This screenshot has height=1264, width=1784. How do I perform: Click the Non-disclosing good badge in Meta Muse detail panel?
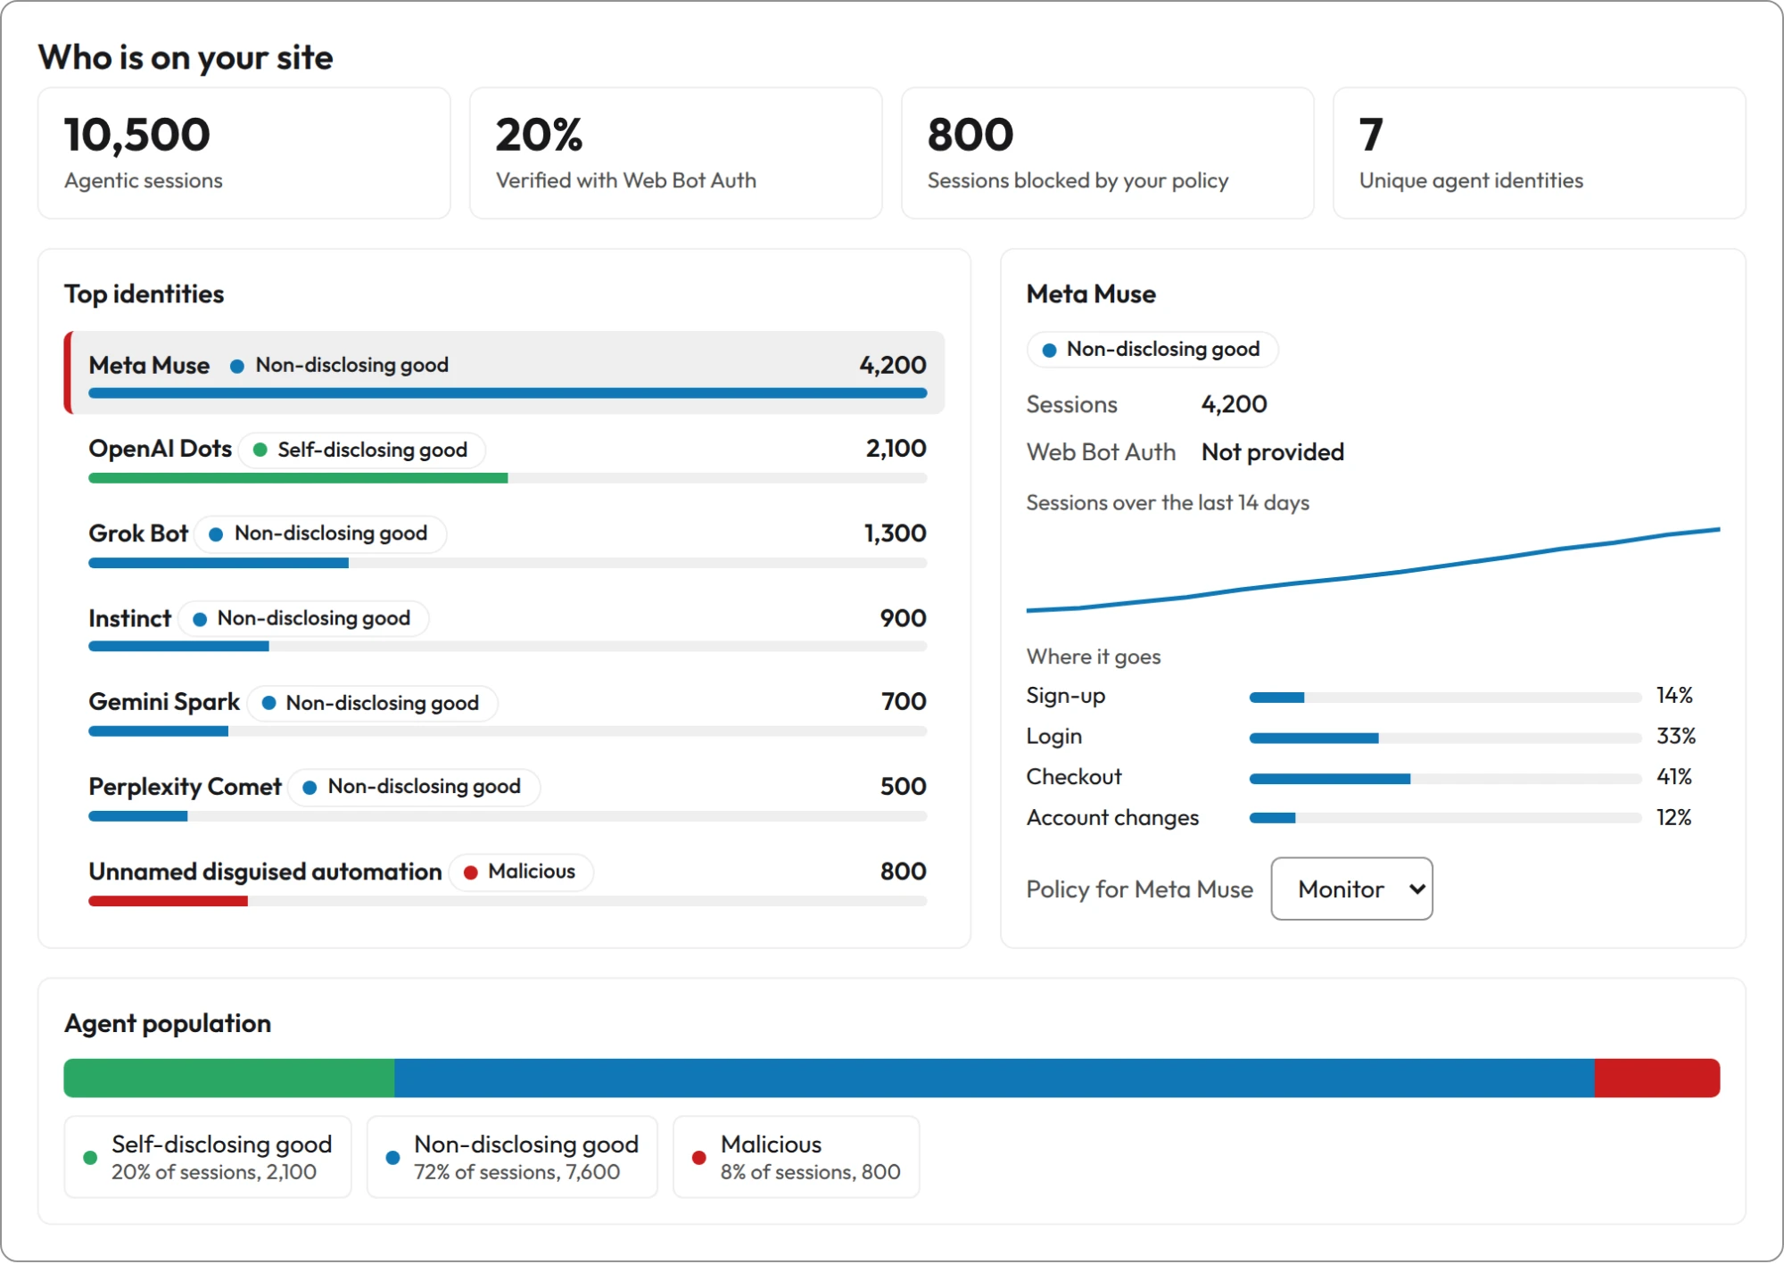(1152, 349)
